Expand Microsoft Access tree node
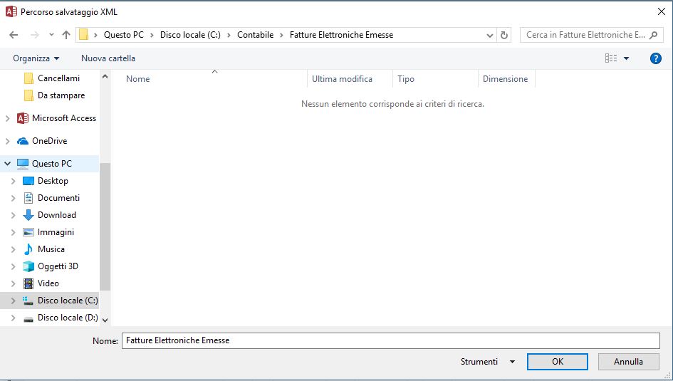 tap(7, 118)
